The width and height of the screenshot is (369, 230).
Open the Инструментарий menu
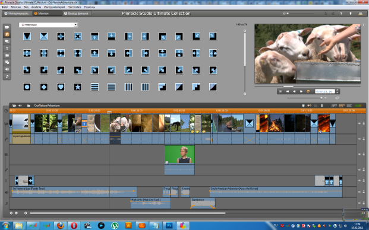tap(54, 7)
